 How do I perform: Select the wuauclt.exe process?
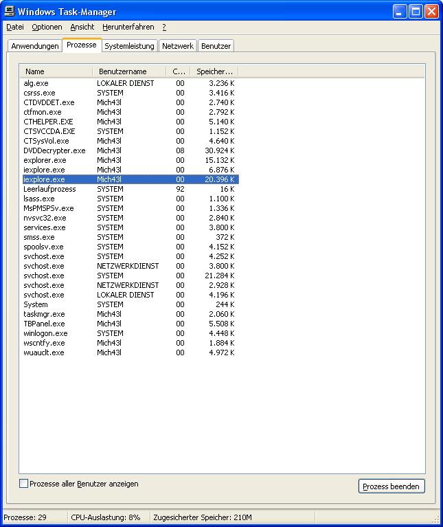[x=130, y=353]
